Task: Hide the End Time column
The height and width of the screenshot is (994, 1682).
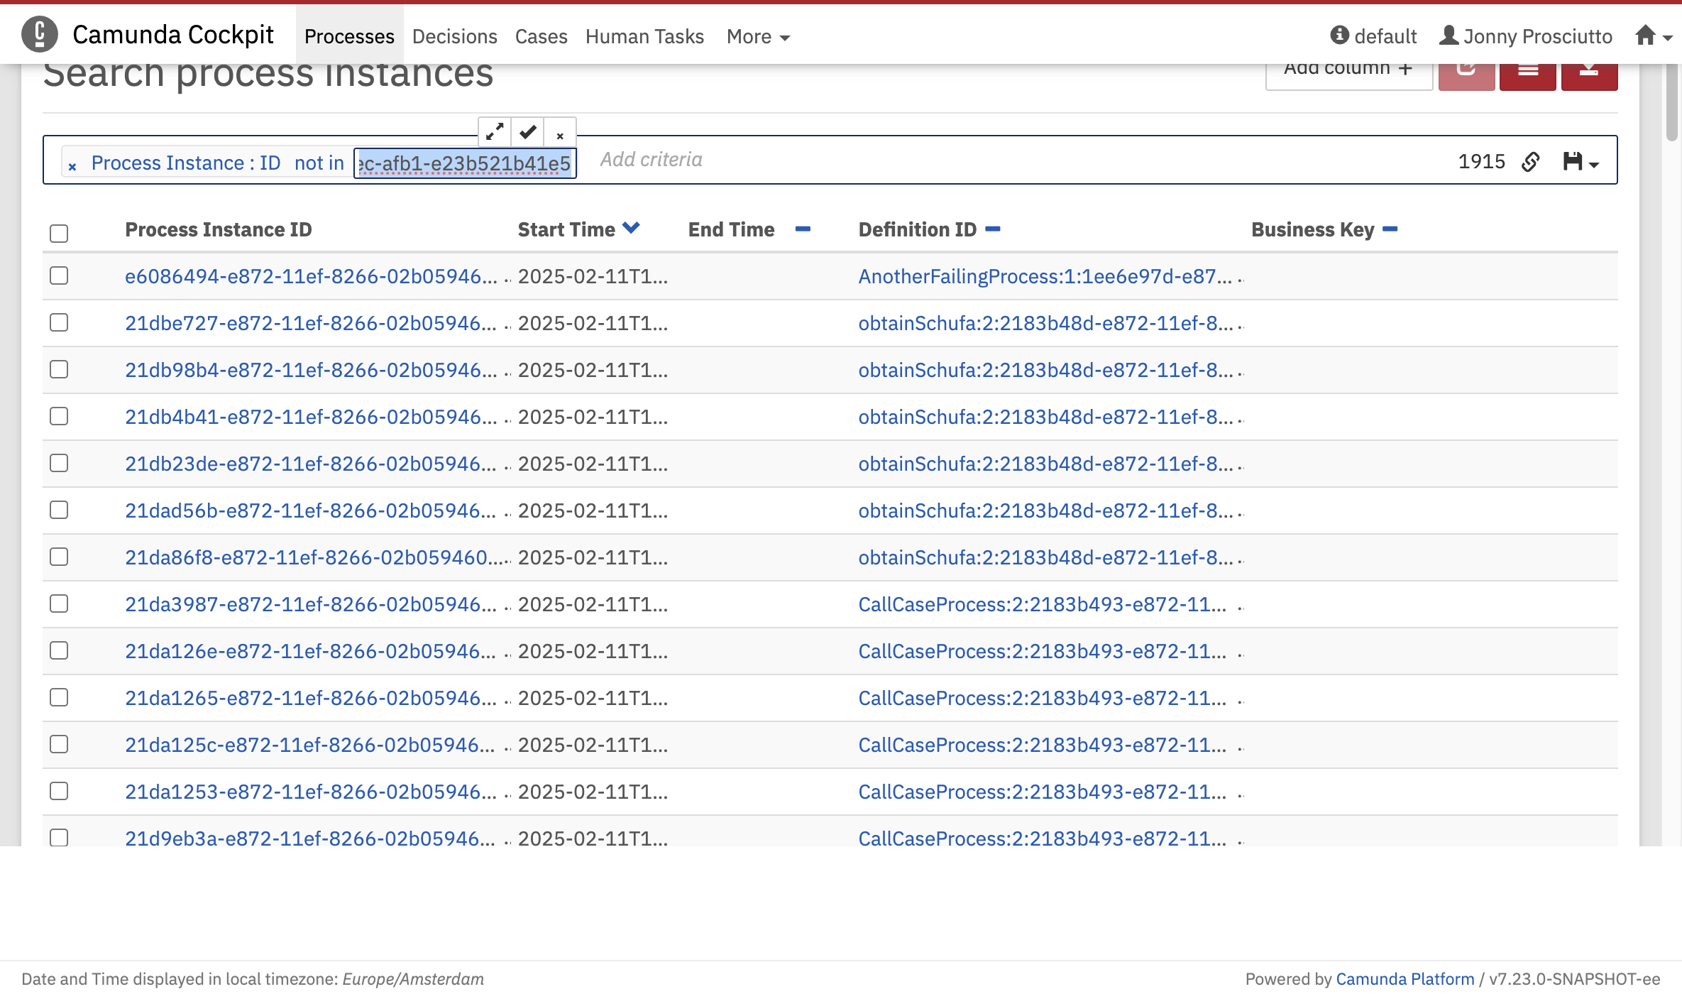Action: (803, 229)
